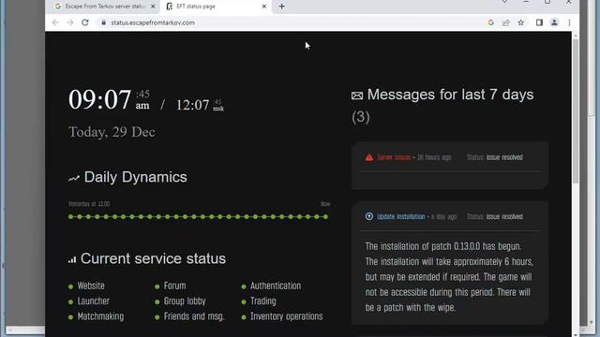Screen dimensions: 600x337
Task: Click 'issue resolved' on Server issues
Action: pos(504,157)
